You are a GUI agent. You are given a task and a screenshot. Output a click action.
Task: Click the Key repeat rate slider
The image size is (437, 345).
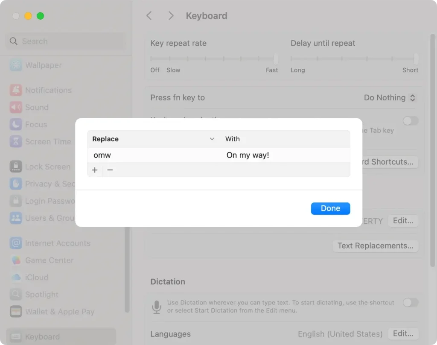(x=214, y=58)
